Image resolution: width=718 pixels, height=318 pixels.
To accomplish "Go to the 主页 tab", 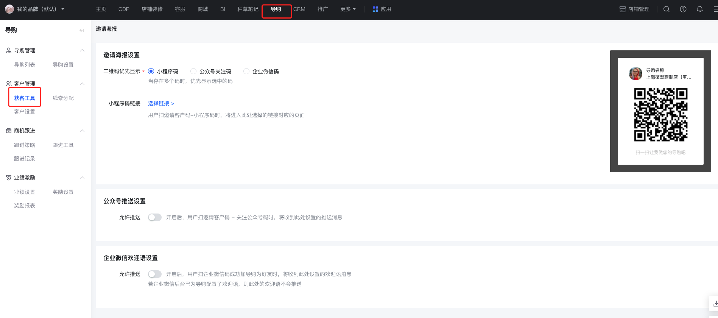I will point(101,9).
